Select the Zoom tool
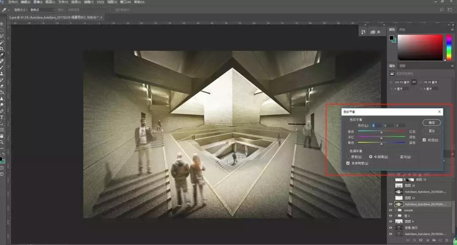 click(x=2, y=142)
